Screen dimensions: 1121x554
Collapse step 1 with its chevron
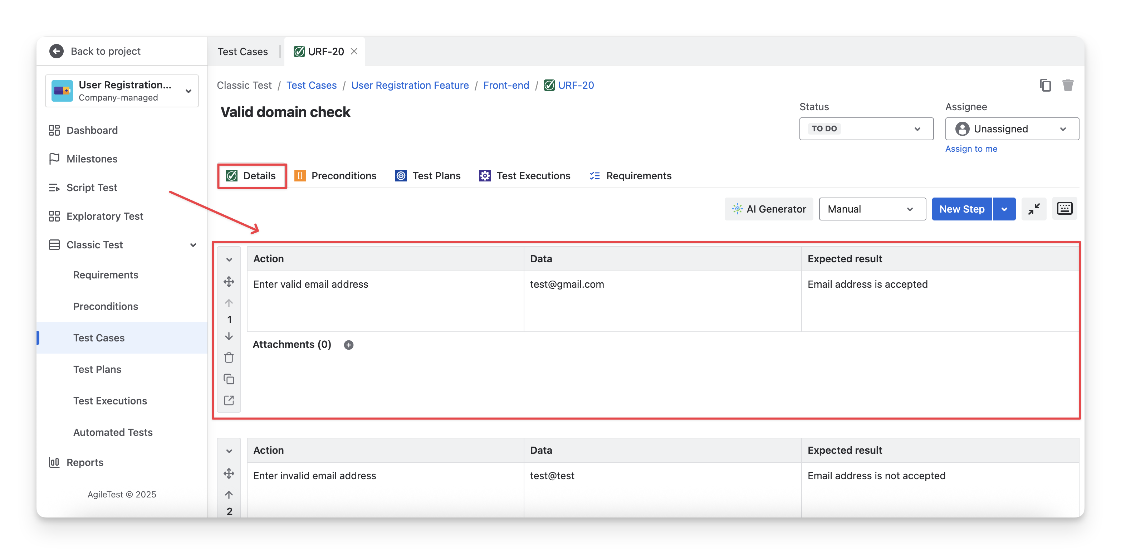229,259
